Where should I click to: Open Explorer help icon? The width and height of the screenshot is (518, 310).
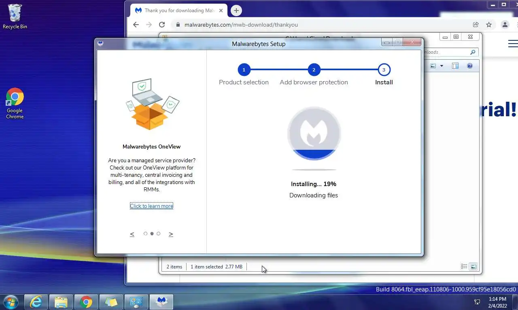tap(470, 66)
